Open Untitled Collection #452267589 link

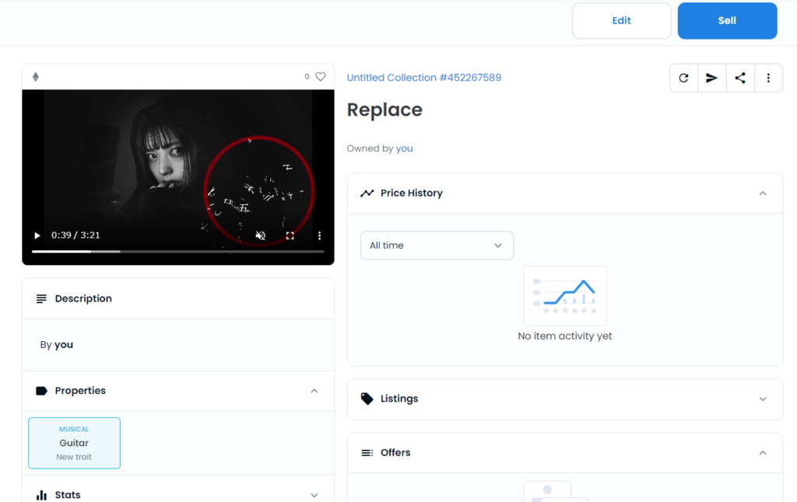pos(424,78)
